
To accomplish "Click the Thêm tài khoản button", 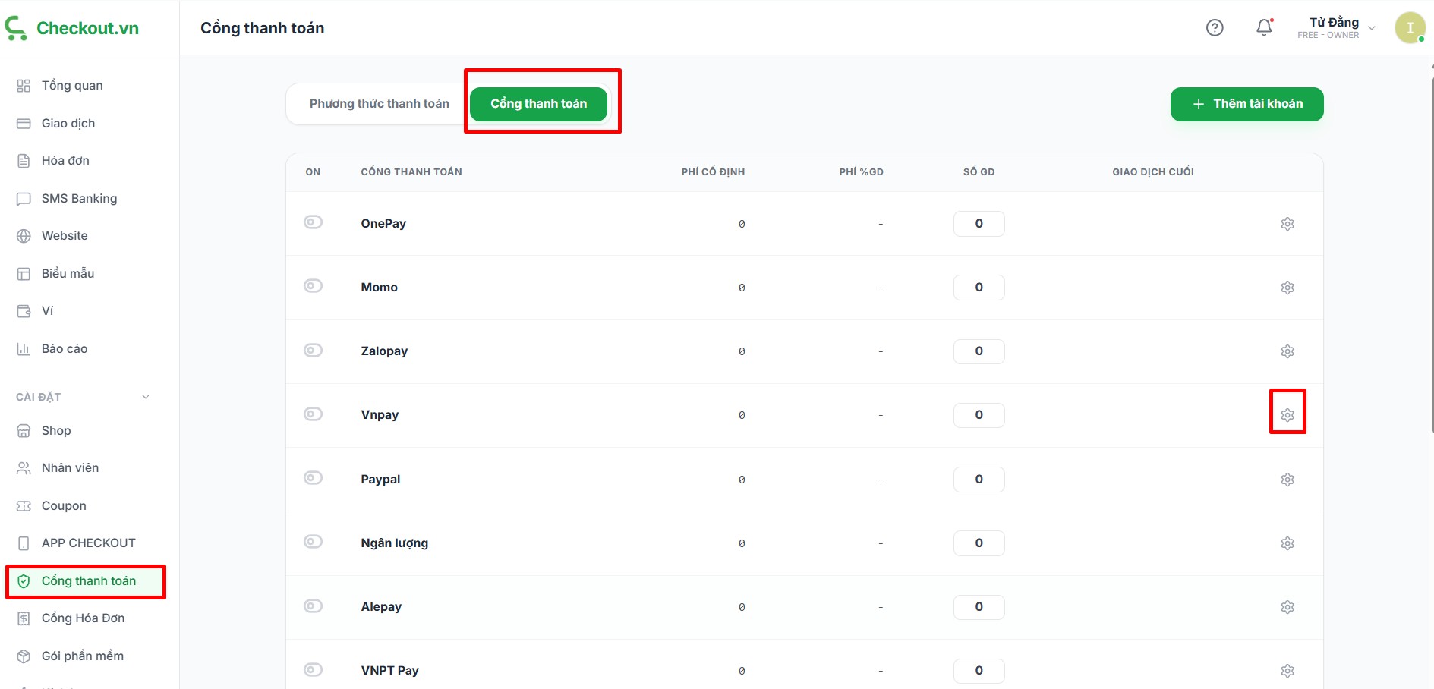I will click(x=1246, y=104).
